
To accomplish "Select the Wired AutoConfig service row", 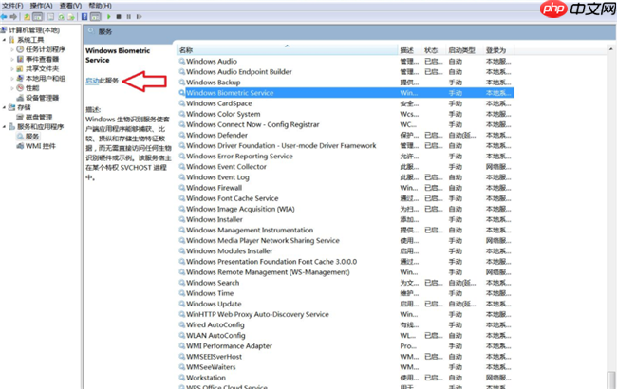I will click(346, 325).
